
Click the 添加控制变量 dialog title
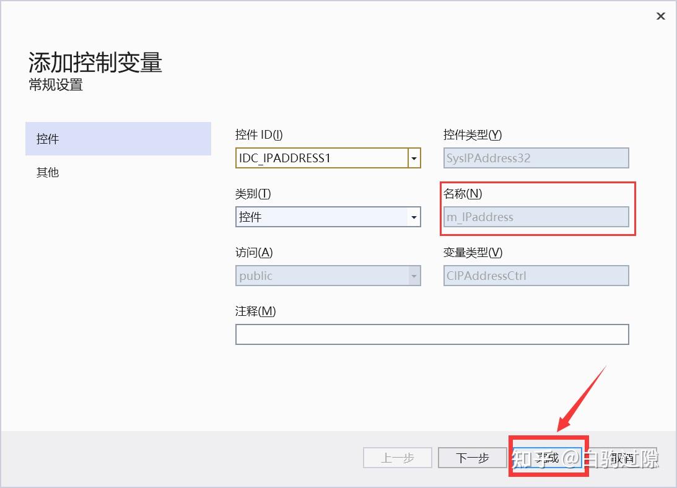[93, 63]
